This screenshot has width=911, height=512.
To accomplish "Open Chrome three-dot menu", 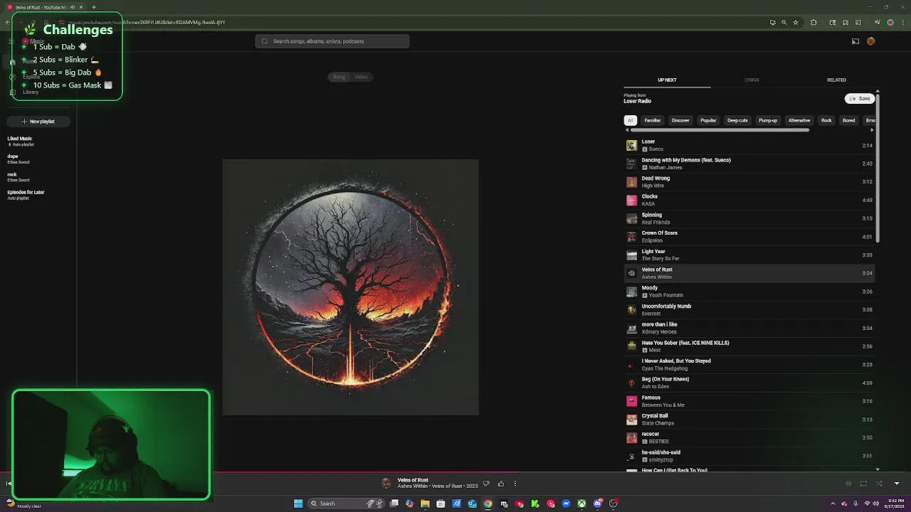I will coord(902,22).
